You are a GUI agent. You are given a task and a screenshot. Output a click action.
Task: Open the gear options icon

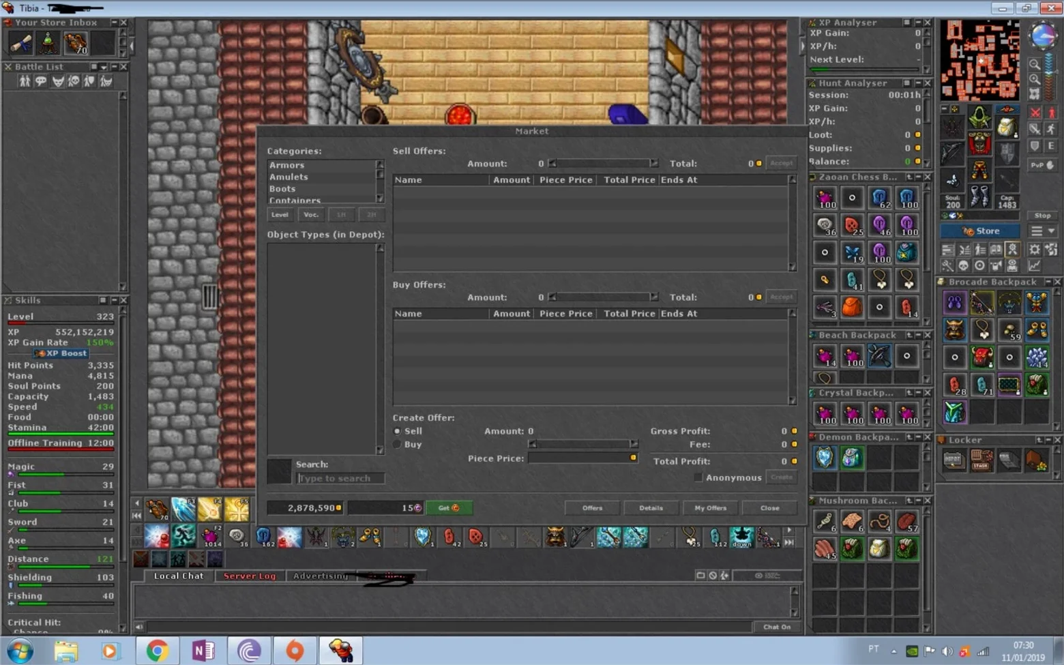(1035, 250)
